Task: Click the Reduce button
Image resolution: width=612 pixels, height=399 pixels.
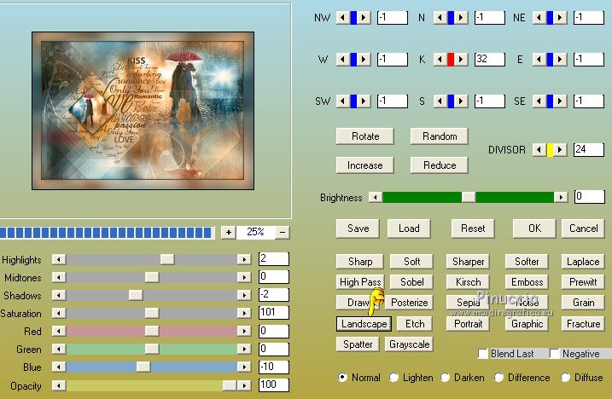Action: 439,165
